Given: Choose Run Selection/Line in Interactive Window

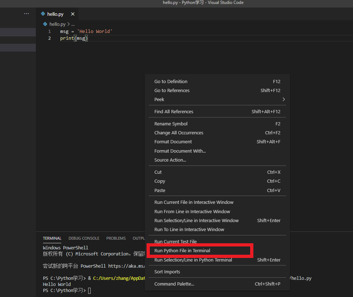Looking at the screenshot, I should point(217,220).
